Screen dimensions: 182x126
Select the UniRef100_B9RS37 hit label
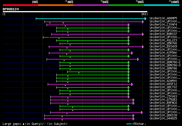[x=163, y=34]
